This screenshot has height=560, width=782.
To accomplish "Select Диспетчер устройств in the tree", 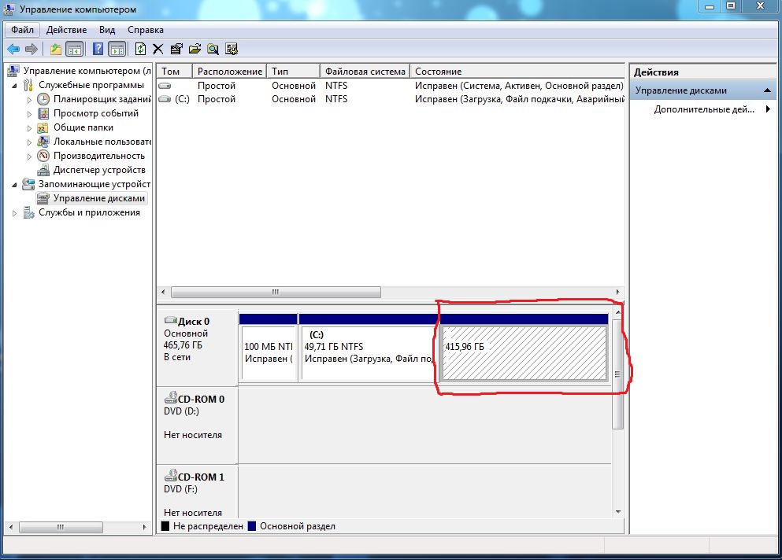I will click(x=98, y=170).
